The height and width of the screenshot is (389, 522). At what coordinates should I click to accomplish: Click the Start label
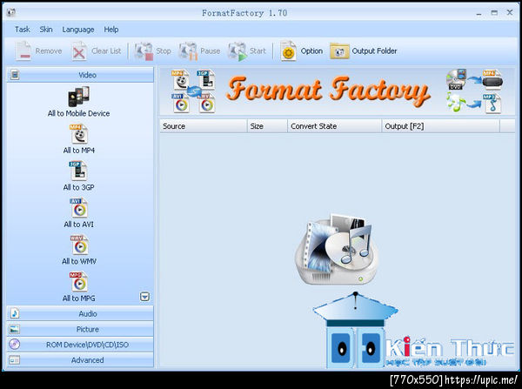pyautogui.click(x=258, y=51)
